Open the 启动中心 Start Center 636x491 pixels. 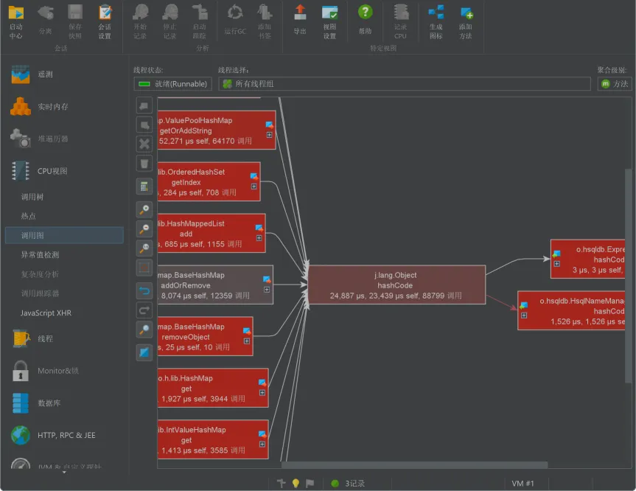pyautogui.click(x=15, y=22)
